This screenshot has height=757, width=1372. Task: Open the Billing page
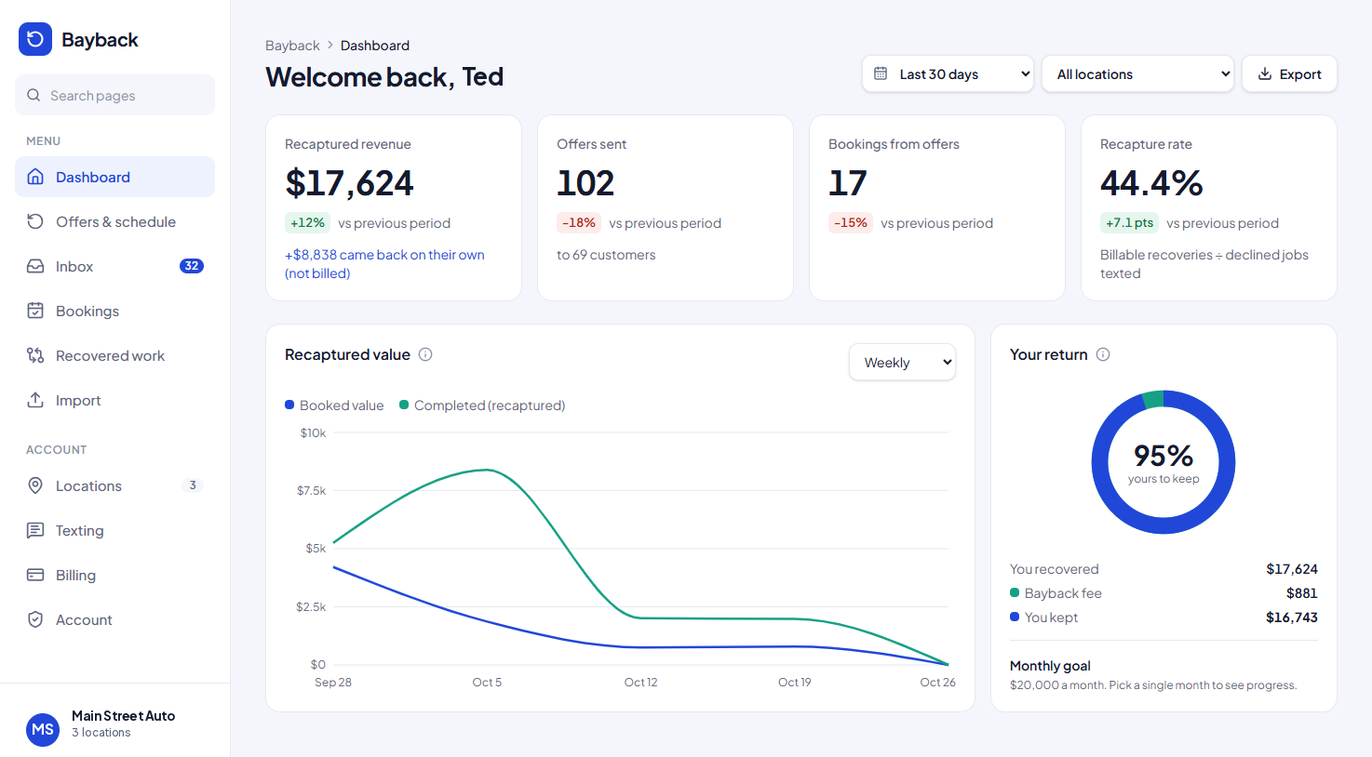click(x=114, y=575)
